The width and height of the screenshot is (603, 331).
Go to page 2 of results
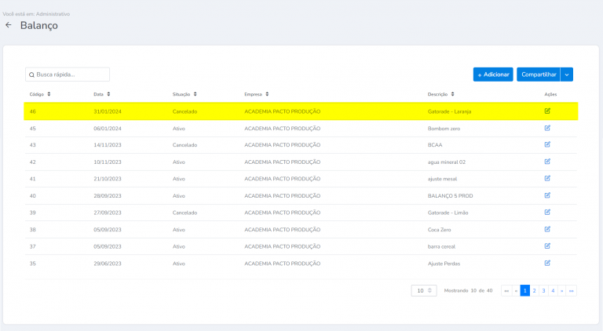click(534, 290)
